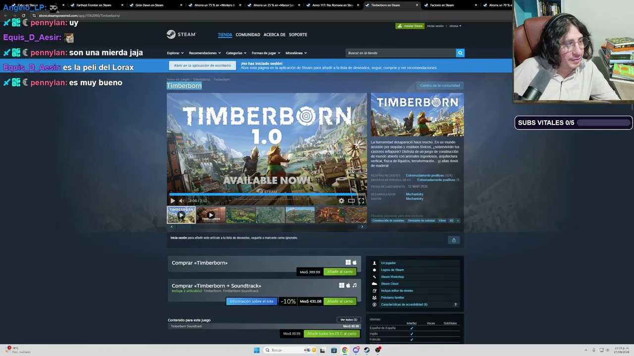
Task: Open the SOPORTE menu item
Action: pos(298,35)
